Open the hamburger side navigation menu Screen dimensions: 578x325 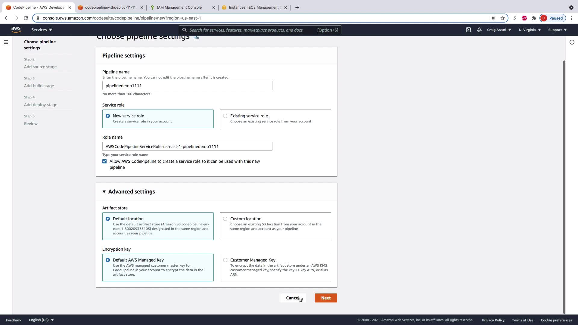pyautogui.click(x=6, y=42)
